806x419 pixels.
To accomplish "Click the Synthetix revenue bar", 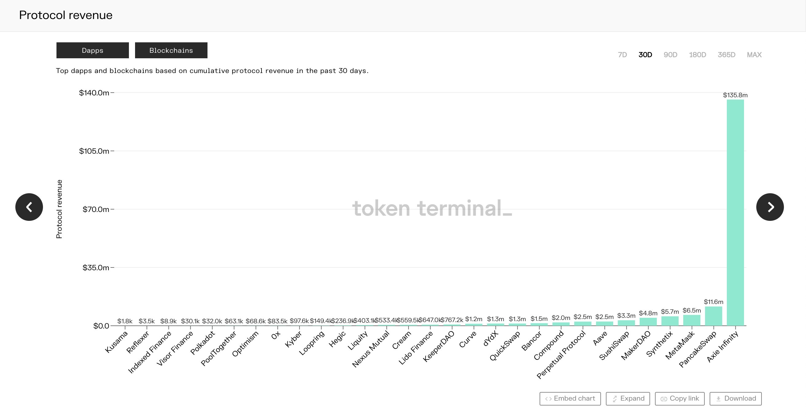I will pyautogui.click(x=670, y=321).
